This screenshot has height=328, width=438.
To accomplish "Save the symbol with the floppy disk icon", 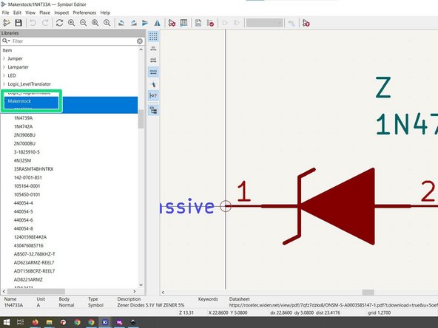I will coord(18,23).
